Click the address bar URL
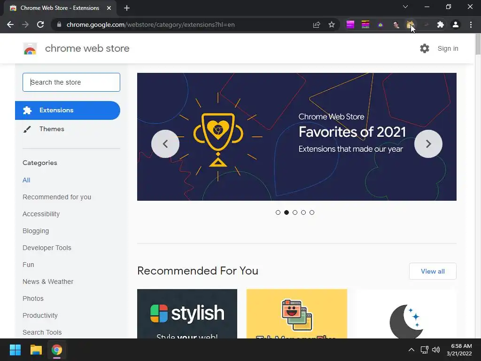Screen dimensions: 481x361 (150, 24)
